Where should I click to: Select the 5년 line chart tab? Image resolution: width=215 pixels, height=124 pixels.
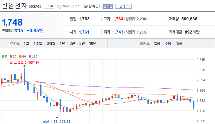click(82, 43)
